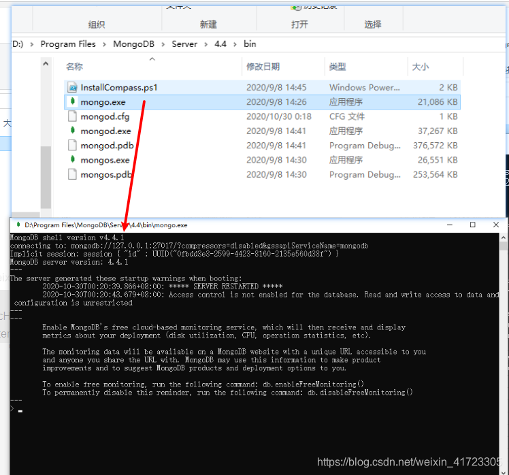Image resolution: width=509 pixels, height=475 pixels.
Task: Select the mongod.pdb file name
Action: 107,146
